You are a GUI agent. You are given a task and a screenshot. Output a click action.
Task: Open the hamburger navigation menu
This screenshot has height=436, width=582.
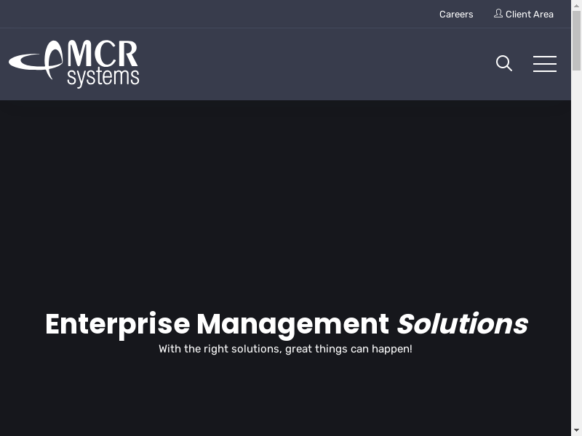544,64
